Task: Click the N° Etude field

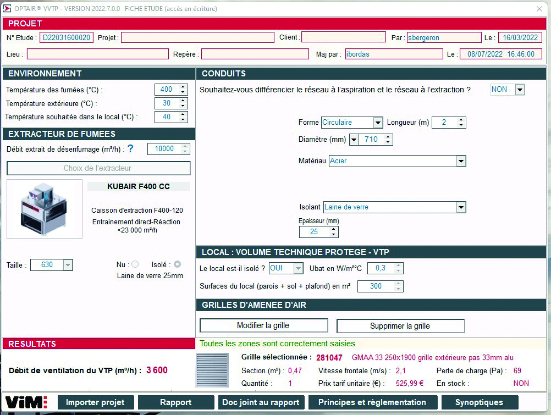Action: (x=67, y=37)
